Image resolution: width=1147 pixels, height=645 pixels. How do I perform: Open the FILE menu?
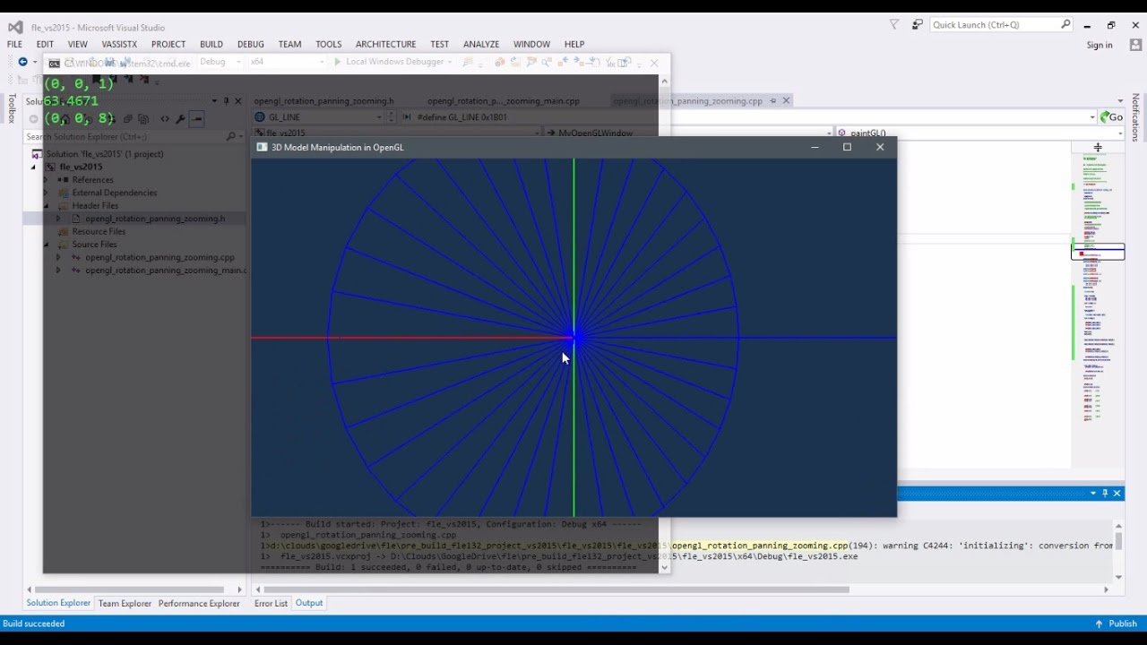tap(14, 44)
